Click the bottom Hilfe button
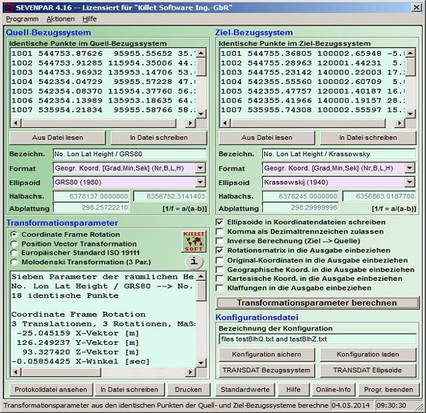The image size is (426, 413). (x=293, y=390)
